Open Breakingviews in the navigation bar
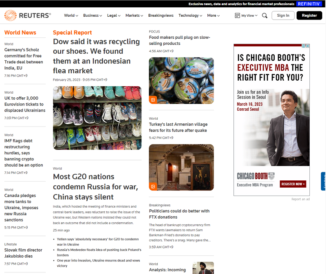326x274 pixels. tap(161, 15)
